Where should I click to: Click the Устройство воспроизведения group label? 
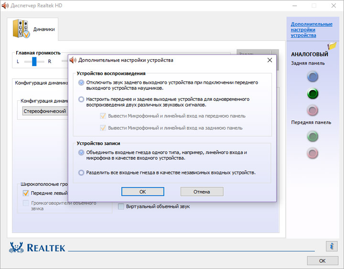click(111, 74)
